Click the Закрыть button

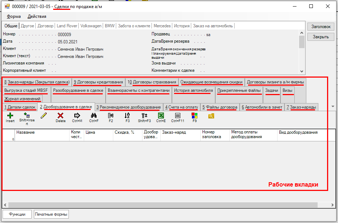point(321,36)
